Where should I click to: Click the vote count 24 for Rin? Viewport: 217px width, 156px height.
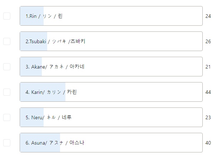coord(208,16)
